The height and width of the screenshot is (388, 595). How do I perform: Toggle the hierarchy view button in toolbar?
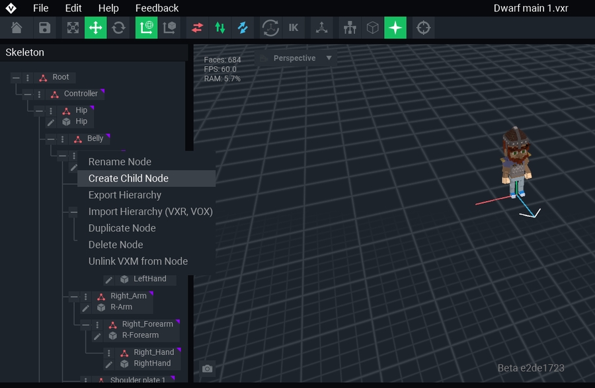click(x=349, y=28)
